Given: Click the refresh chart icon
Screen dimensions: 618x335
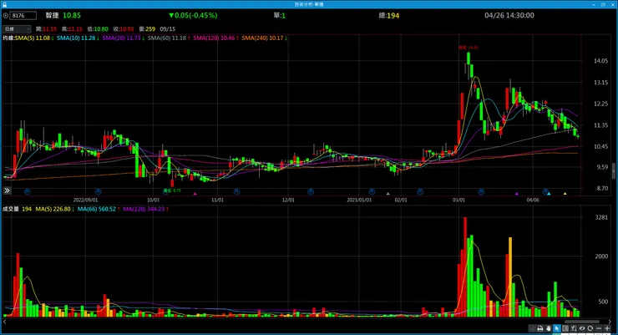Looking at the screenshot, I should [x=590, y=328].
